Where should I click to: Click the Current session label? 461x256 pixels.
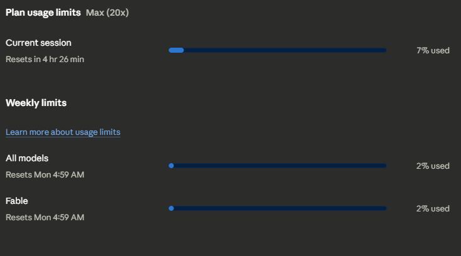(x=38, y=43)
